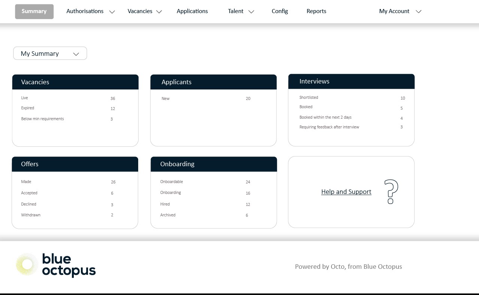This screenshot has width=479, height=295.
Task: Expand the Vacancies navigation dropdown
Action: [x=145, y=11]
